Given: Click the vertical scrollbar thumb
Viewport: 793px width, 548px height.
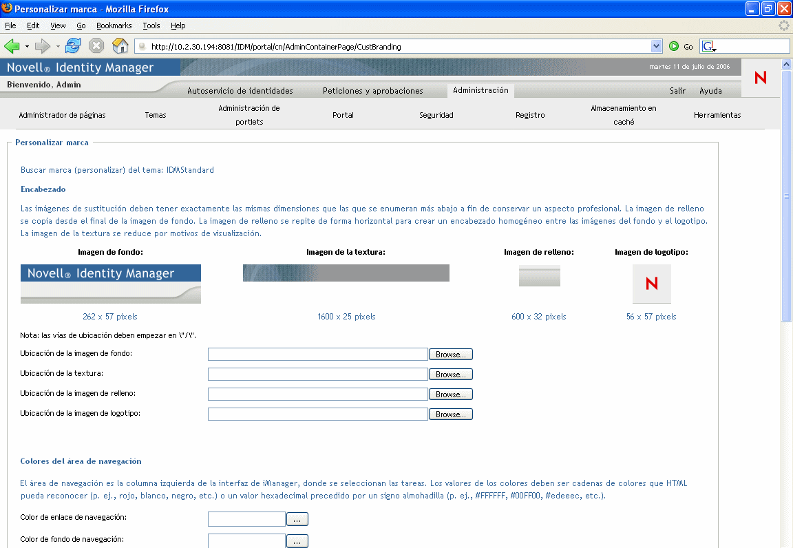Looking at the screenshot, I should point(786,196).
